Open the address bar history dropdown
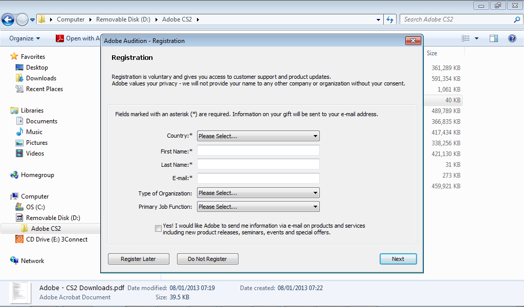 [x=378, y=20]
